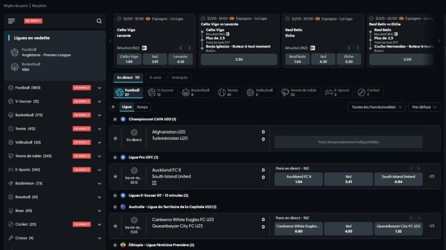This screenshot has width=446, height=250.
Task: Switch to the En direct 111 tab
Action: pos(128,78)
